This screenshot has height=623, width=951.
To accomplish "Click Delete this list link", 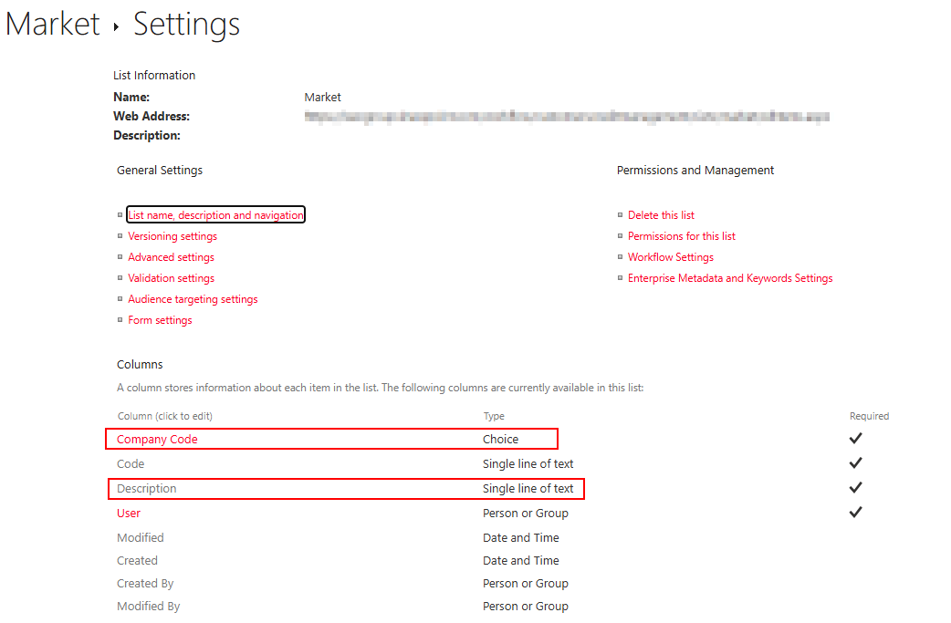I will (661, 215).
